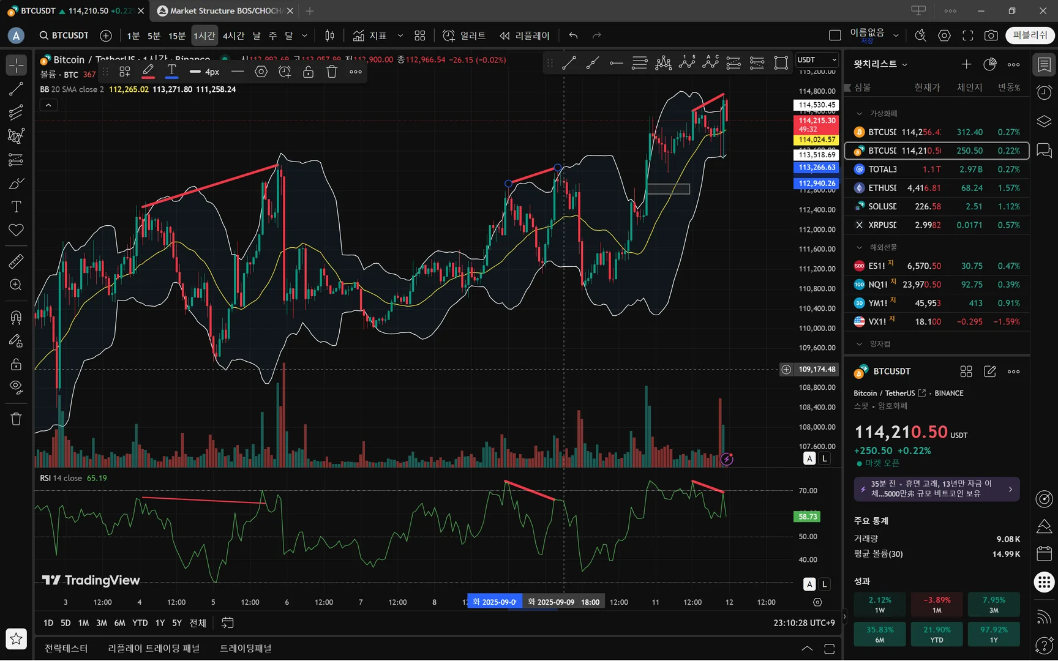This screenshot has width=1058, height=661.
Task: Open the alerts clock icon in the right sidebar
Action: point(1044,92)
